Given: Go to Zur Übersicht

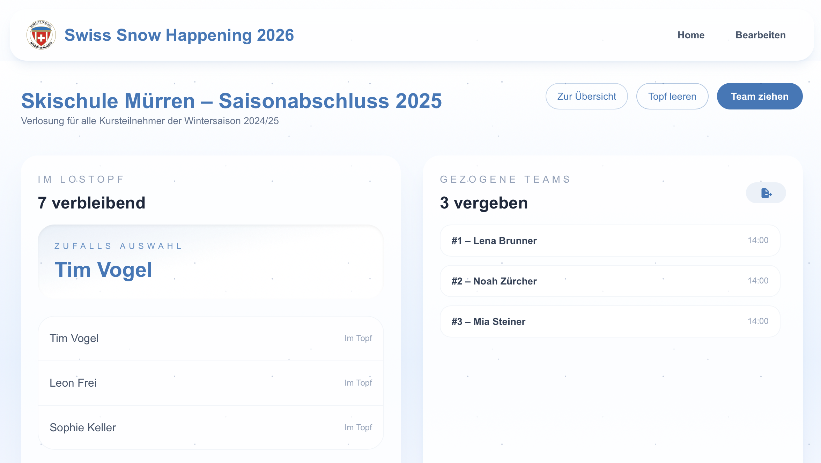Looking at the screenshot, I should click(586, 97).
